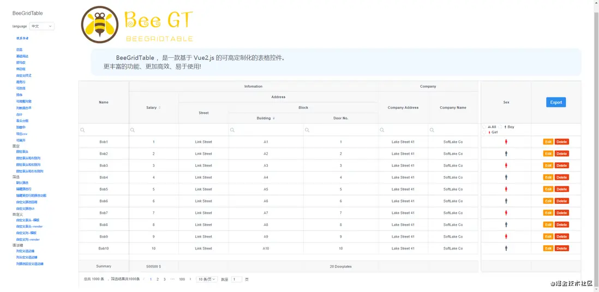This screenshot has height=292, width=599.
Task: Click the A7 building cell
Action: pos(266,213)
